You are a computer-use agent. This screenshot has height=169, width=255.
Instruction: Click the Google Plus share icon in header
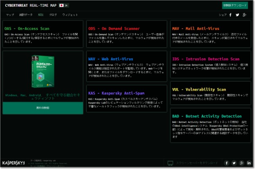245,15
